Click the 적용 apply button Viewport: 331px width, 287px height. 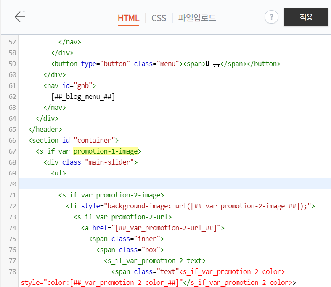[x=306, y=17]
